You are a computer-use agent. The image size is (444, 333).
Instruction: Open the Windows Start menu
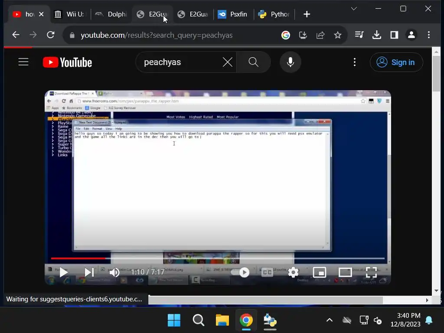tap(174, 320)
